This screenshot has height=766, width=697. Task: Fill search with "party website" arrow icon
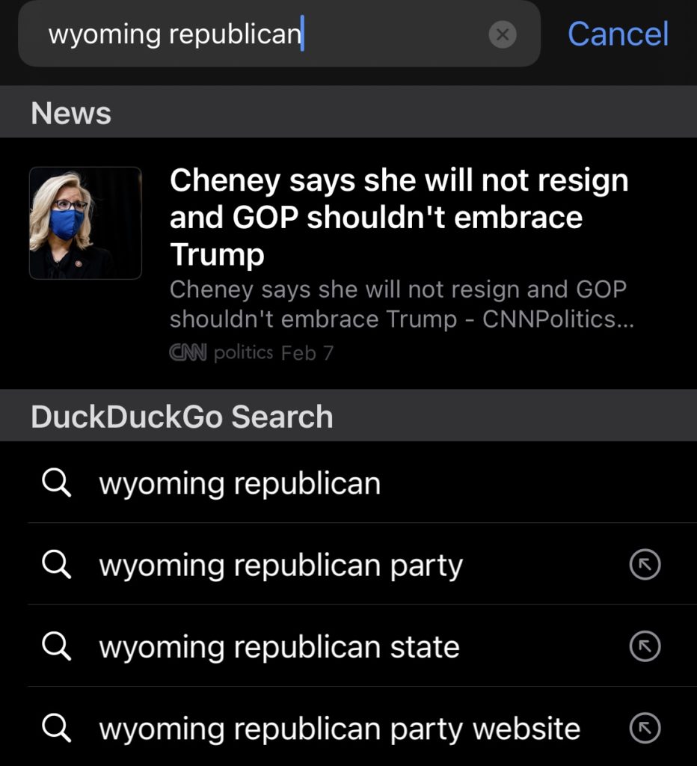645,729
